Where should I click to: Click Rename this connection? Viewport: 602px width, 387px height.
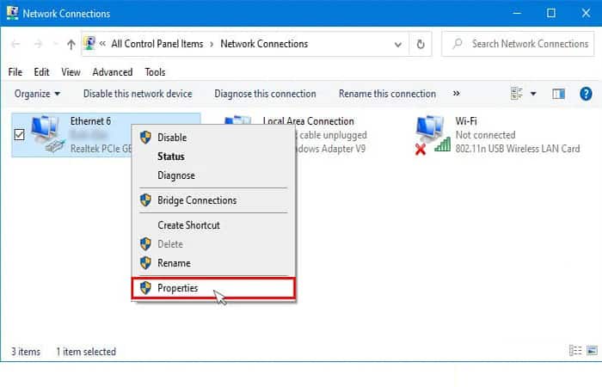pos(387,94)
